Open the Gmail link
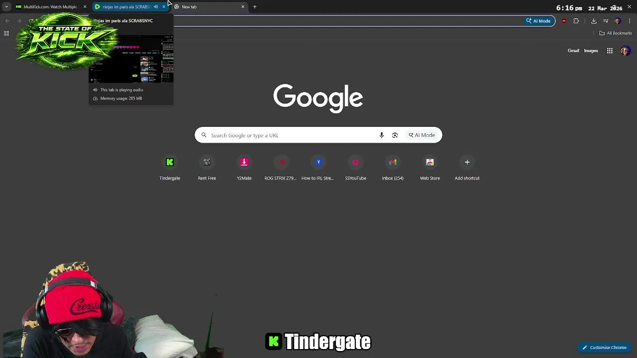The image size is (637, 358). (x=573, y=51)
